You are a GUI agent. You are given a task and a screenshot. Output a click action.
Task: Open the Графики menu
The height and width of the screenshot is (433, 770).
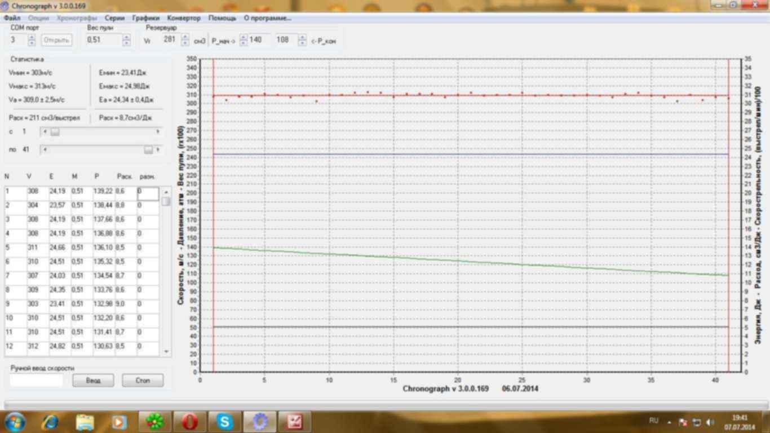(145, 18)
